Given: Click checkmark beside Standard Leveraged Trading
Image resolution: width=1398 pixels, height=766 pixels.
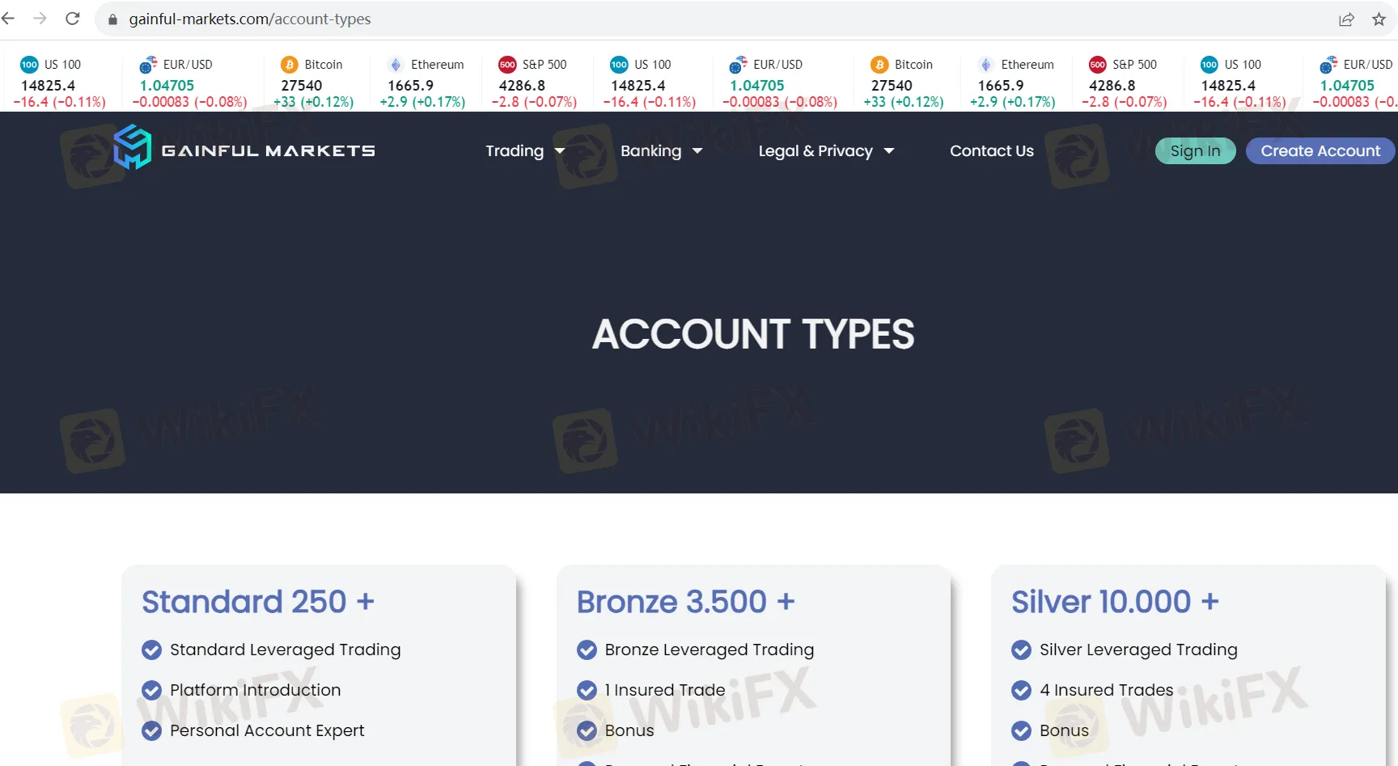Looking at the screenshot, I should [x=151, y=650].
